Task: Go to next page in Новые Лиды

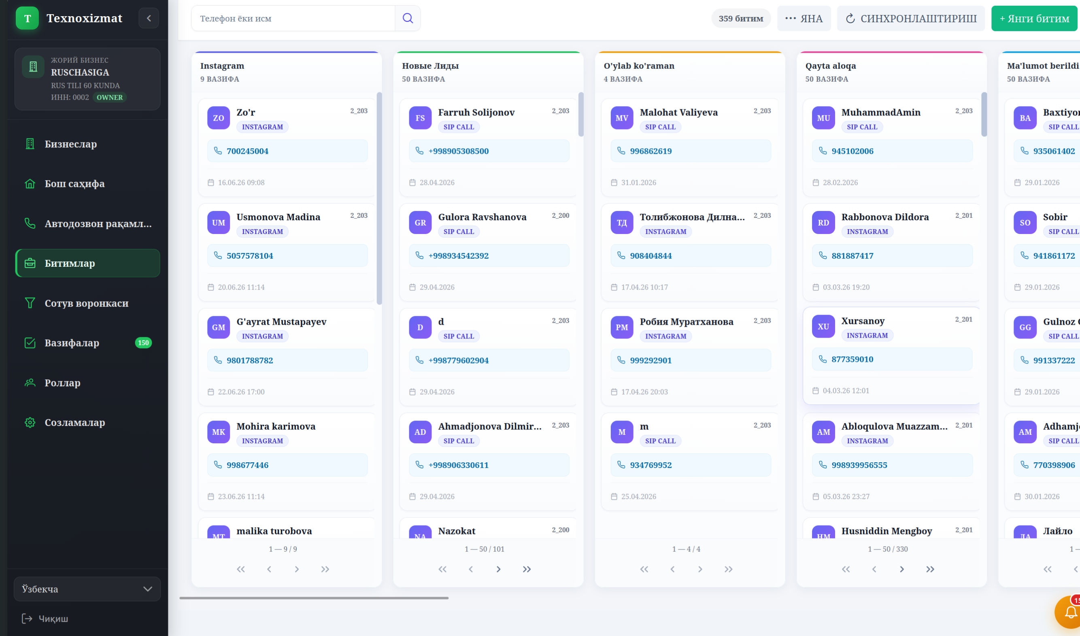Action: coord(498,569)
